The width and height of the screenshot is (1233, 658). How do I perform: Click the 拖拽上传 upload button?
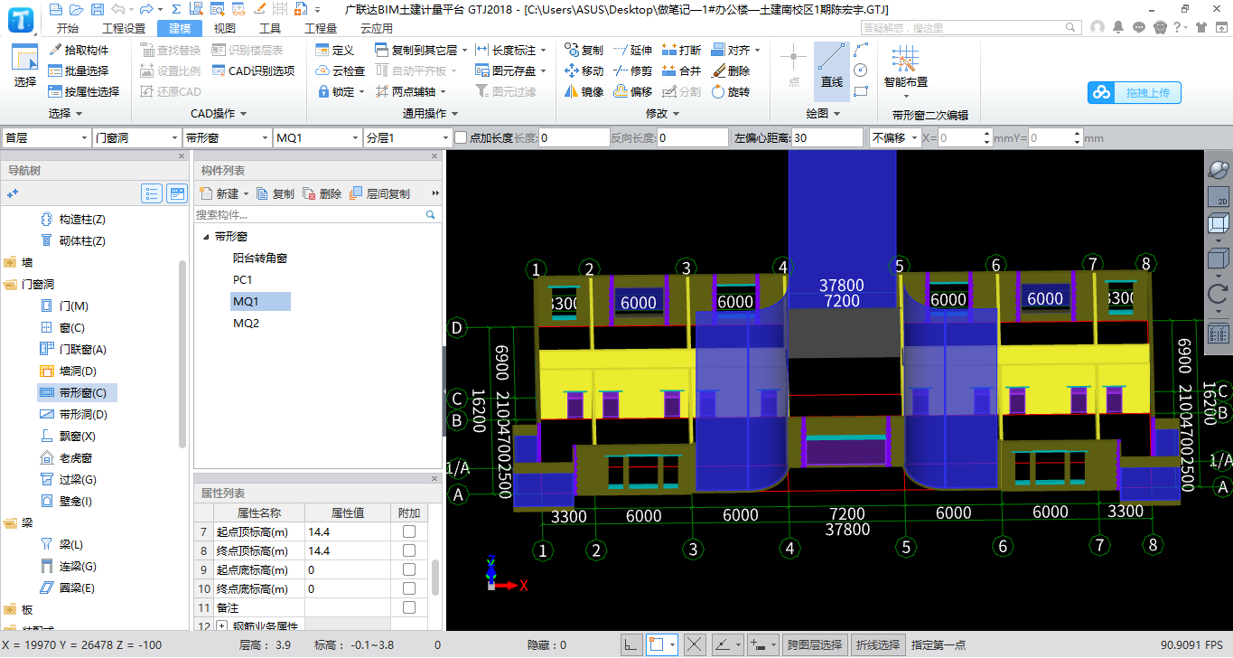tap(1134, 92)
